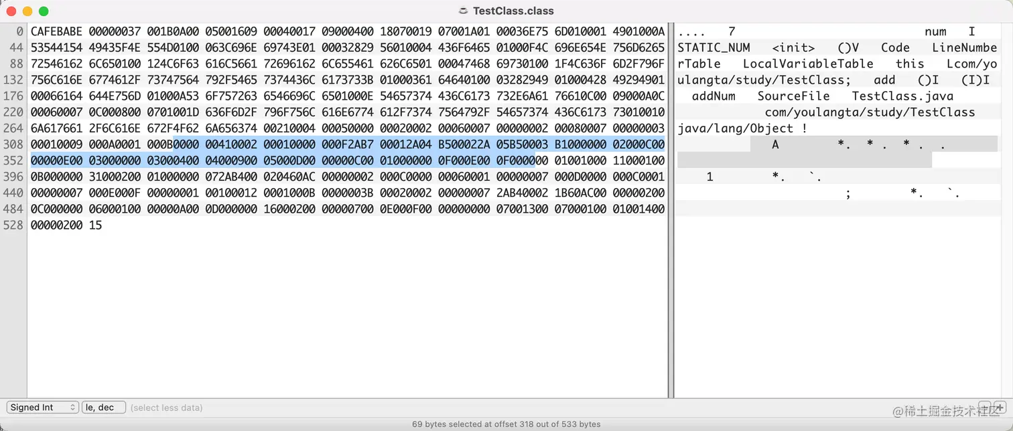Click the TestClass.class window title

point(513,11)
